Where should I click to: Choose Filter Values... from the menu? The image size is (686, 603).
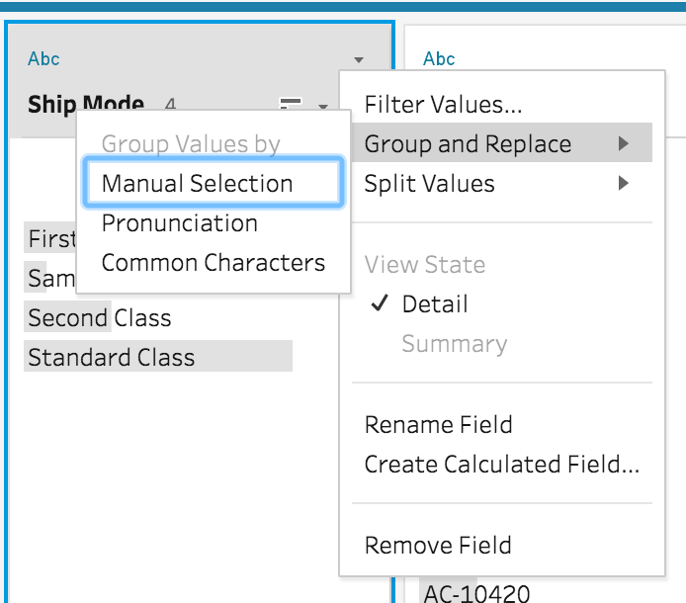[443, 104]
